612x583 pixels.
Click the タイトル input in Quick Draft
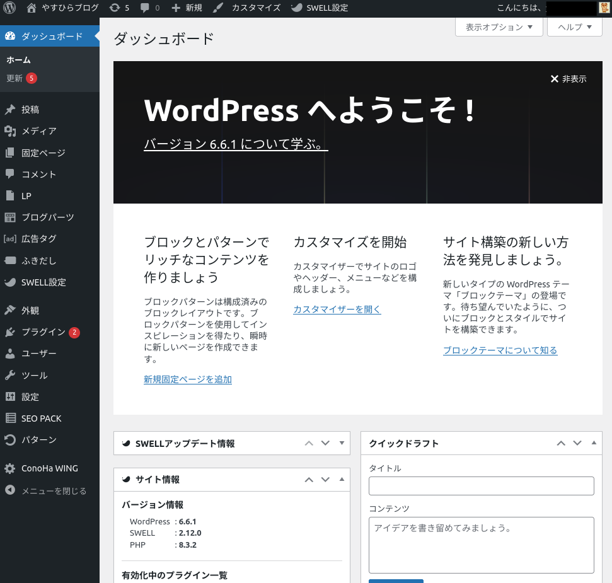[481, 486]
